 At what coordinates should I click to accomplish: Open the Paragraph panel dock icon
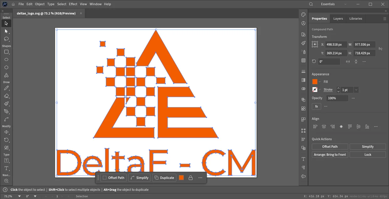303,168
